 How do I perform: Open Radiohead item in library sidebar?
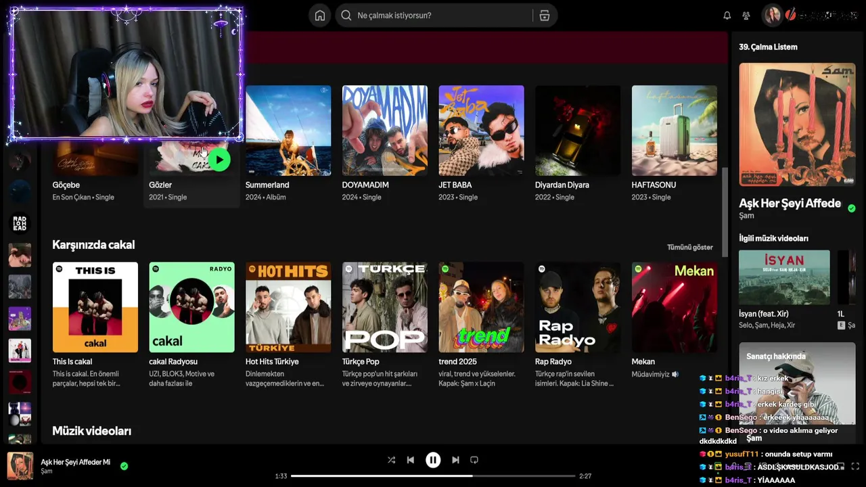click(20, 223)
